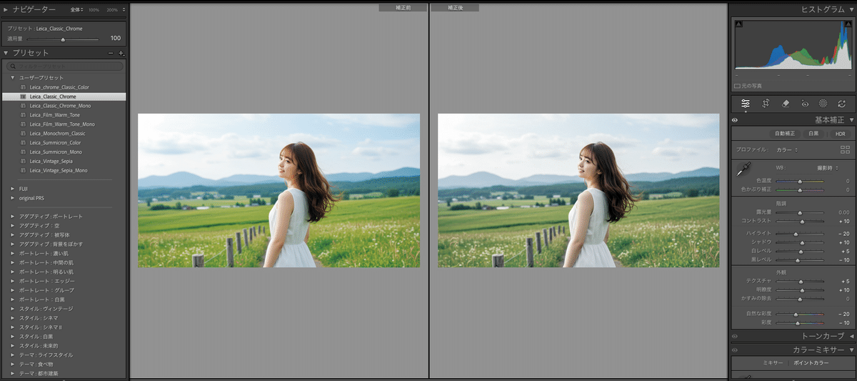Image resolution: width=857 pixels, height=381 pixels.
Task: Switch to the ポイントカラー tab
Action: [x=811, y=363]
